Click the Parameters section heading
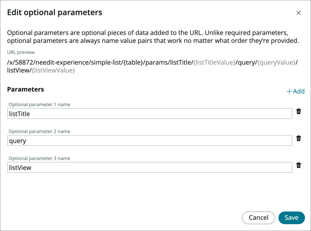The image size is (311, 231). (x=25, y=90)
